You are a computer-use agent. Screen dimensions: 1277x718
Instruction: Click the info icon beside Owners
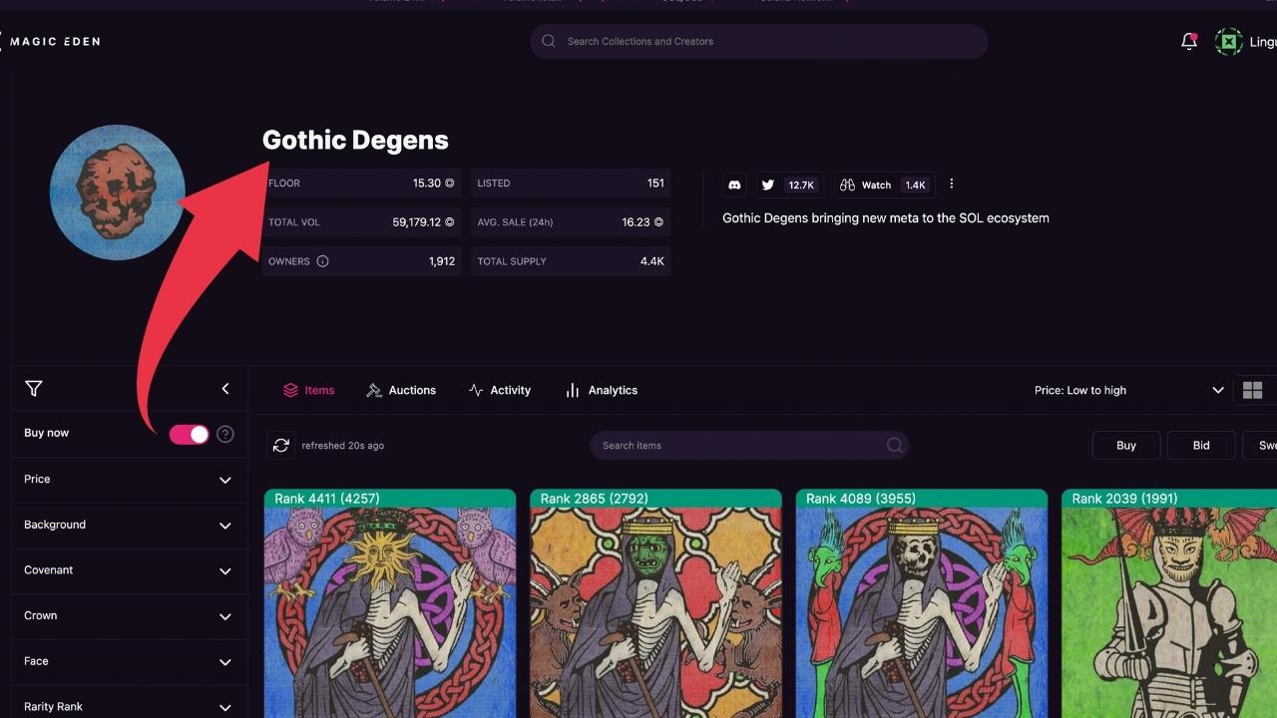click(x=322, y=261)
